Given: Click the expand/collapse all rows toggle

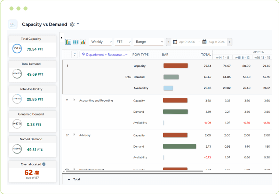Looking at the screenshot, I should coord(75,54).
